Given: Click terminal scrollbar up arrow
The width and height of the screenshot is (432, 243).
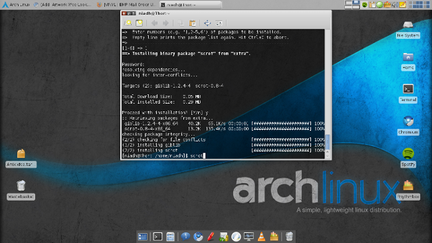Looking at the screenshot, I should pos(327,151).
